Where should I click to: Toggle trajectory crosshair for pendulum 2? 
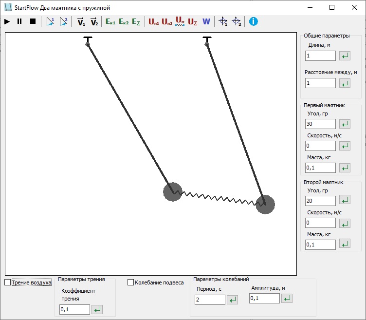point(236,21)
